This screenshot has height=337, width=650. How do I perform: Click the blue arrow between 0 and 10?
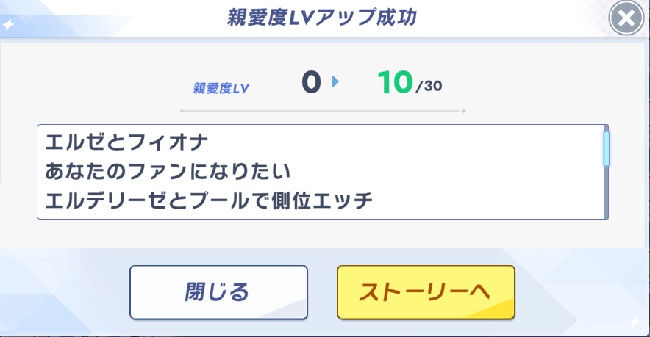(x=335, y=81)
